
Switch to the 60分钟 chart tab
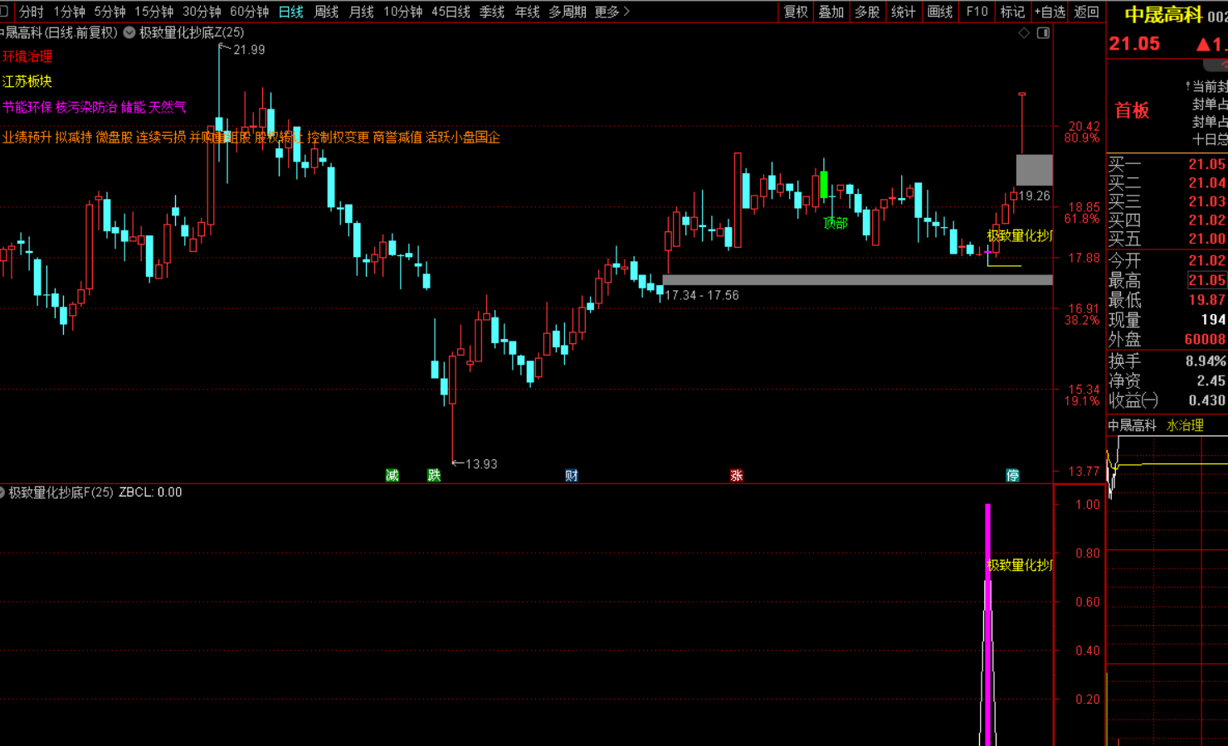(249, 12)
